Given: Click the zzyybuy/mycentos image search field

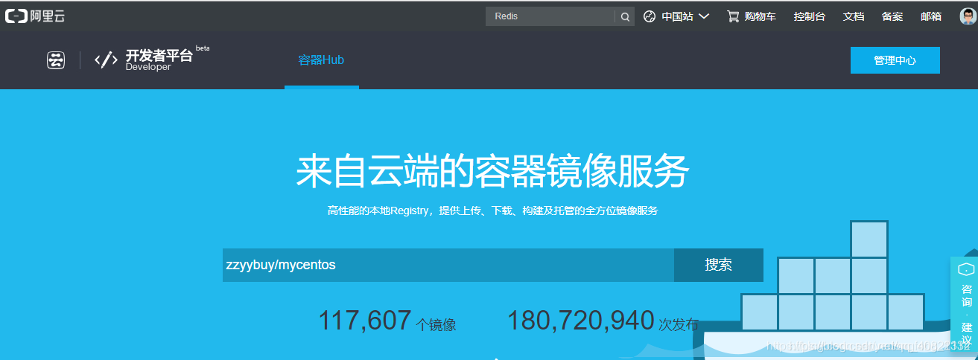Looking at the screenshot, I should 448,265.
